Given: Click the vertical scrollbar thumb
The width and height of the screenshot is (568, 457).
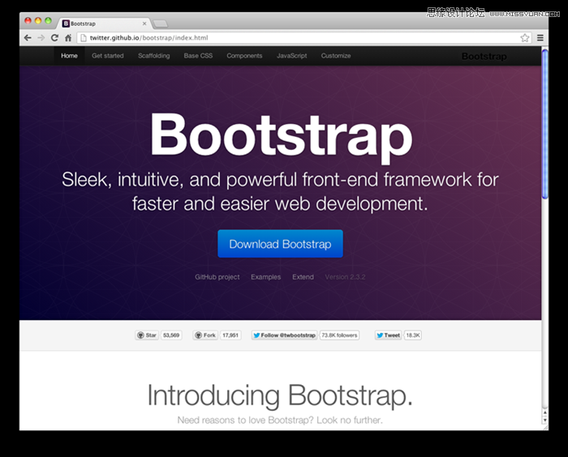Looking at the screenshot, I should point(544,124).
